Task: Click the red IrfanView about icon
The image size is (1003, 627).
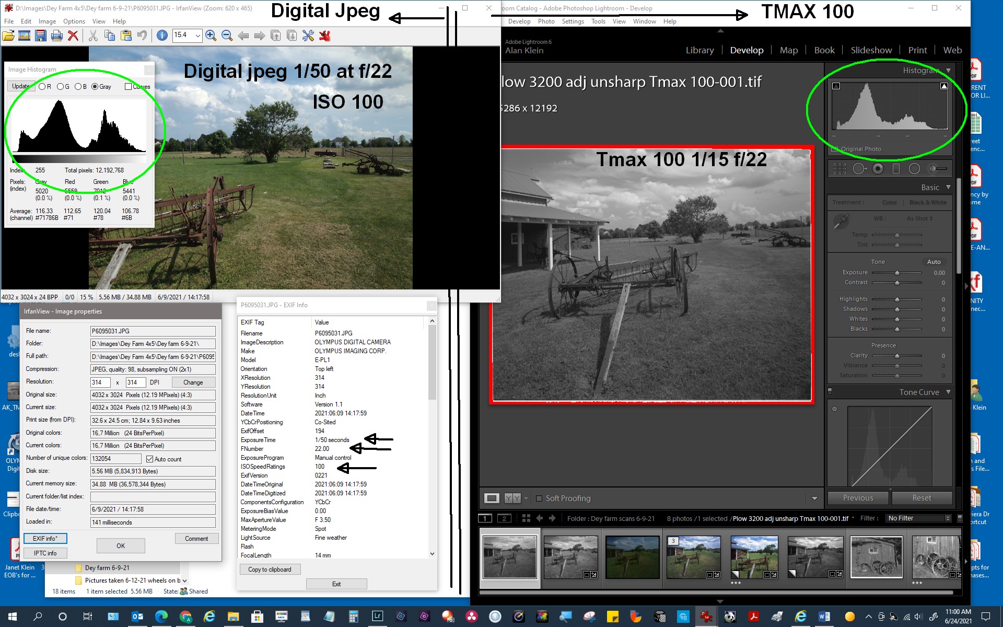Action: coord(325,36)
